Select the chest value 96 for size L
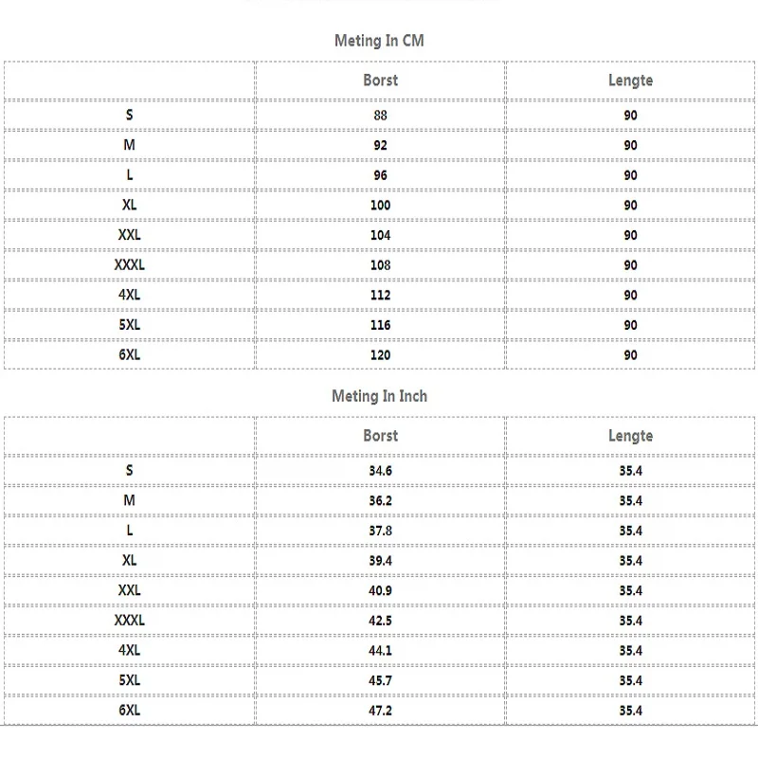 [380, 175]
